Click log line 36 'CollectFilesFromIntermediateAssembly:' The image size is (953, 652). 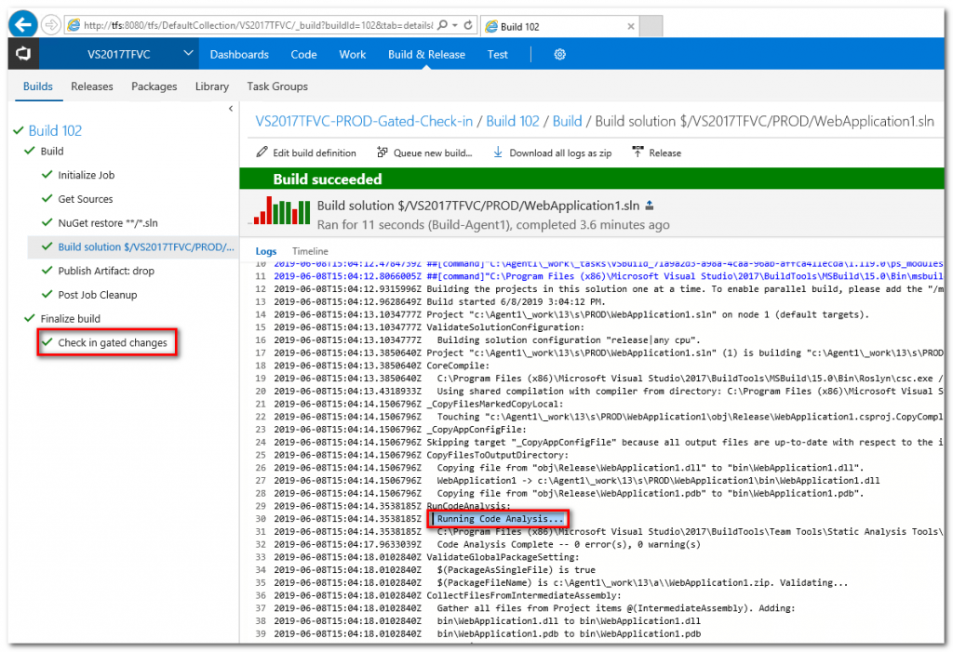(x=523, y=595)
